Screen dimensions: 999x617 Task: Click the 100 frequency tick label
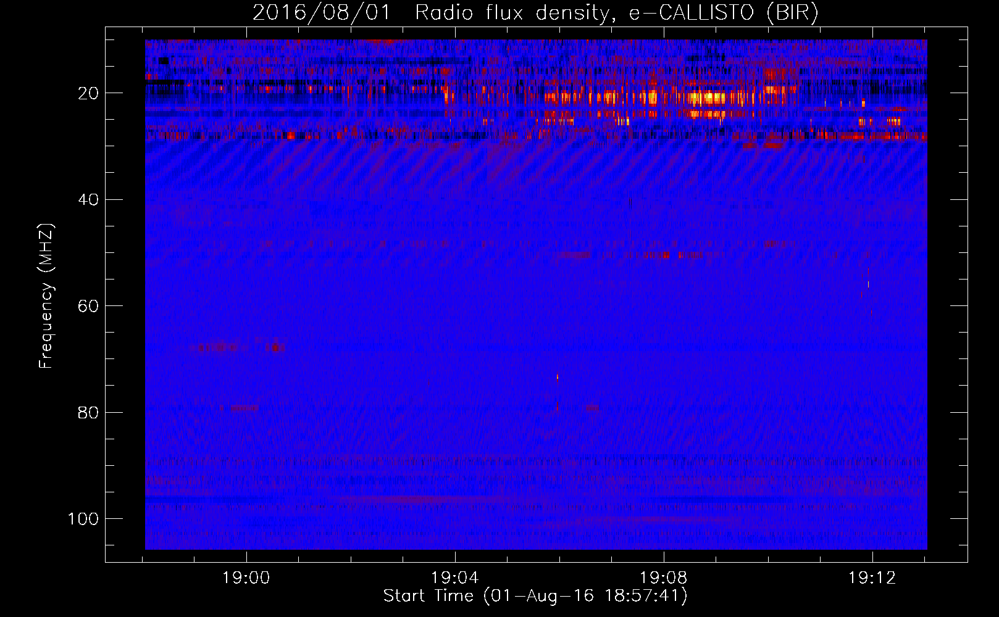coord(83,519)
